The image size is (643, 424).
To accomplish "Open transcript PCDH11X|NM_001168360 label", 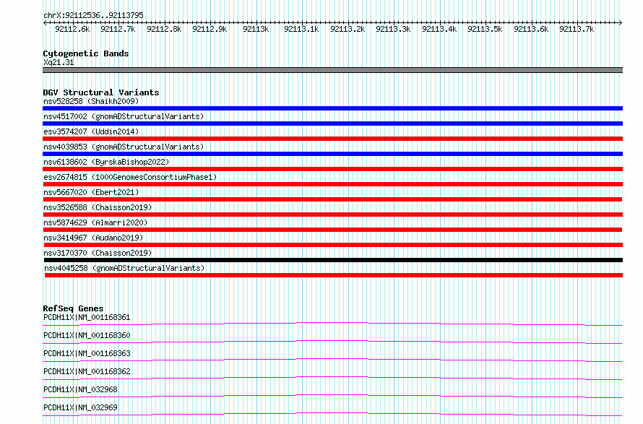I will pyautogui.click(x=87, y=335).
